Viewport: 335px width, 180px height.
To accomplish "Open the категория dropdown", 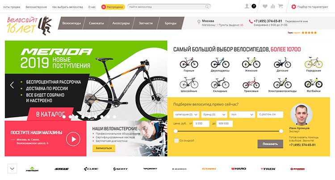I will (x=186, y=115).
